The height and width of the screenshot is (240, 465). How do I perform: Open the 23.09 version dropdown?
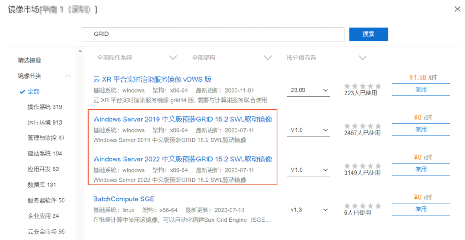point(308,90)
